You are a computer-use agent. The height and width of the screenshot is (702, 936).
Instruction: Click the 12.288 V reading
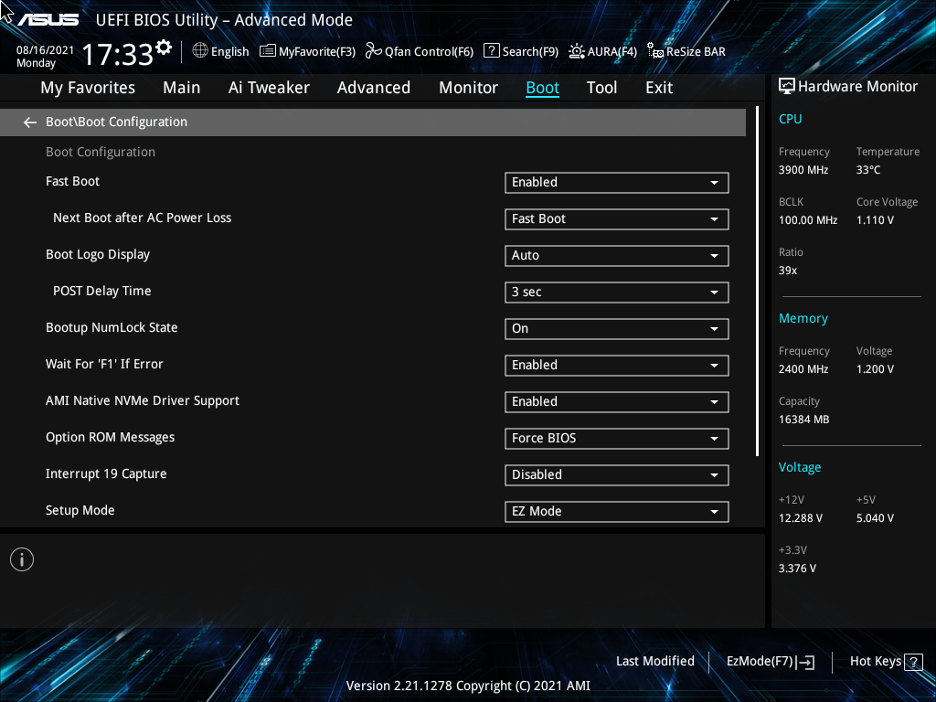click(801, 518)
